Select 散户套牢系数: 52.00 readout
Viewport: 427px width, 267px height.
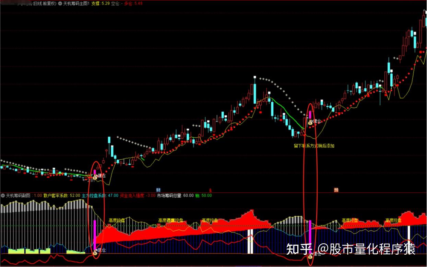[x=61, y=195]
